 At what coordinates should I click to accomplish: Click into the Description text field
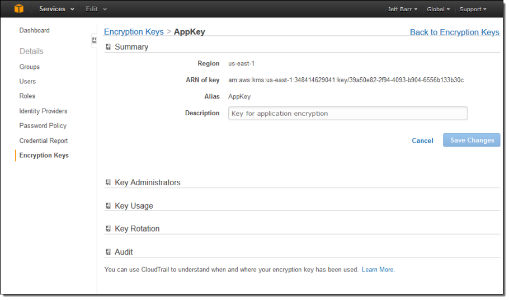[x=347, y=114]
